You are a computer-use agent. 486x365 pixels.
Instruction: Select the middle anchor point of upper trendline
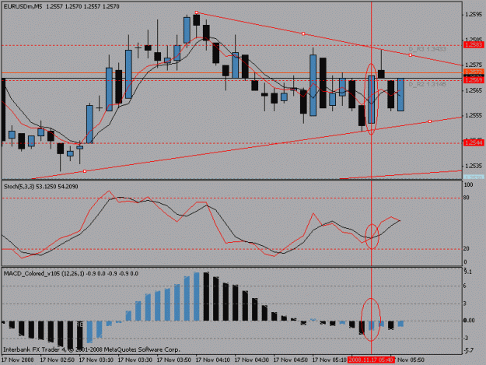(303, 33)
